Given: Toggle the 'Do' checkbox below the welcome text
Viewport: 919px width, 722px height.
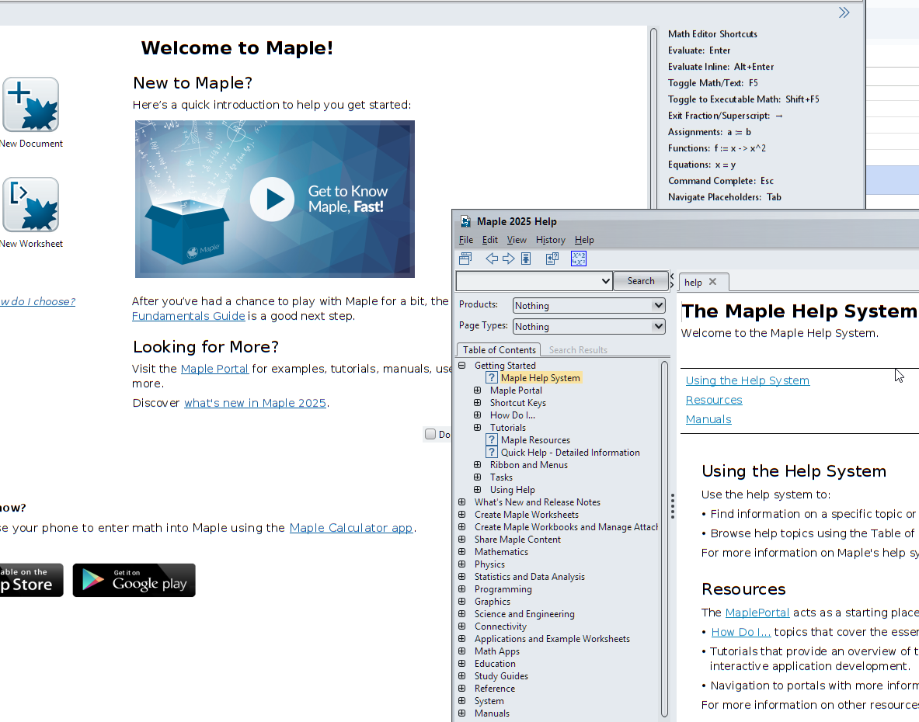Looking at the screenshot, I should click(430, 434).
